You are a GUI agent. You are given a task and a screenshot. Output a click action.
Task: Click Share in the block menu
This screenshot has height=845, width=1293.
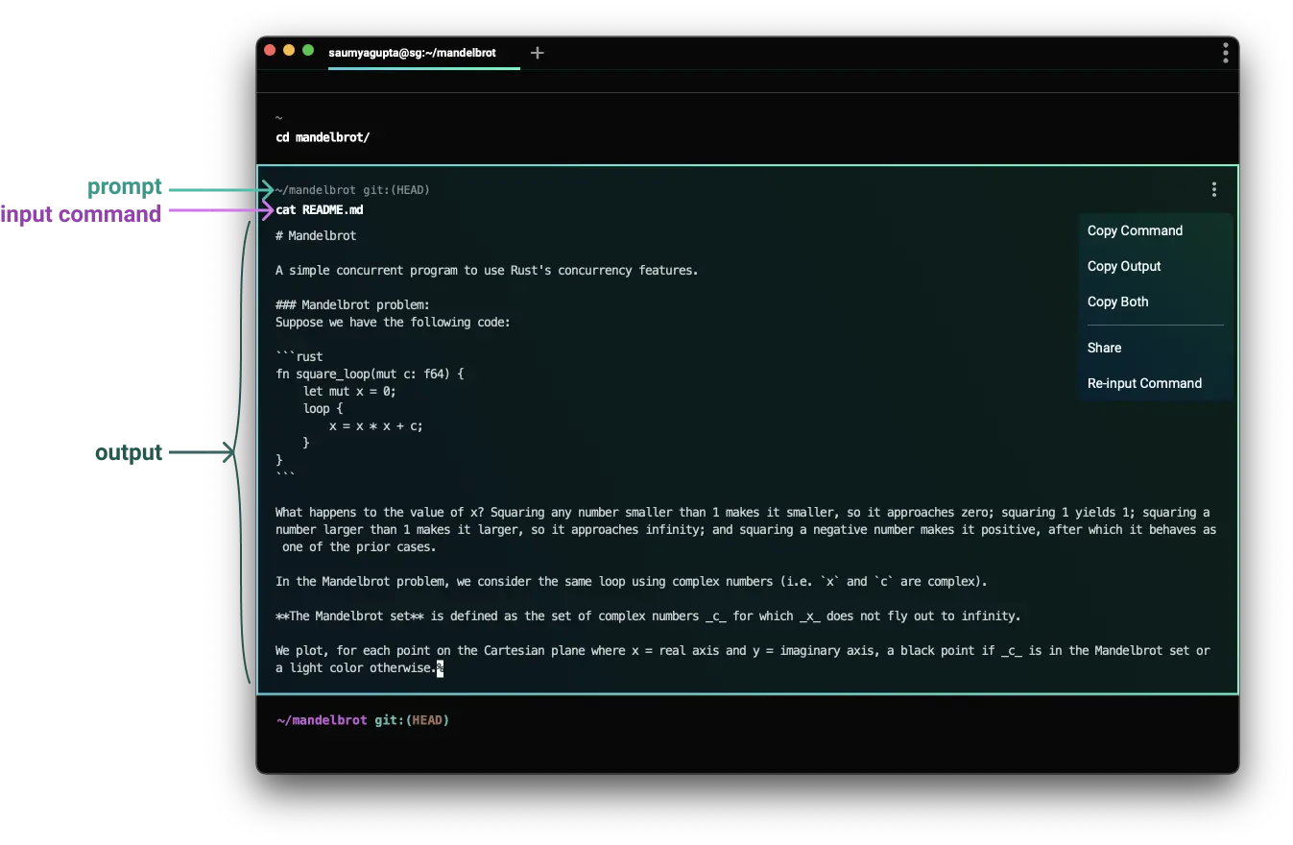tap(1104, 348)
